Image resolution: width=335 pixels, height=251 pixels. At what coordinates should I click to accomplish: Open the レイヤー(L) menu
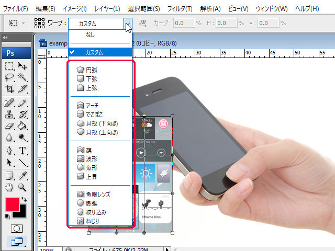(107, 9)
